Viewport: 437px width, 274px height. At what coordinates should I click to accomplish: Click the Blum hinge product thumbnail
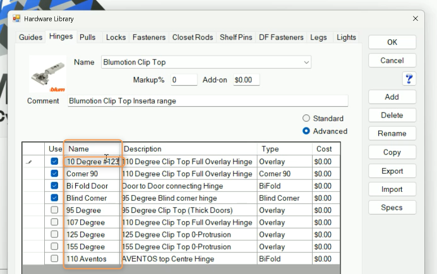[x=48, y=74]
